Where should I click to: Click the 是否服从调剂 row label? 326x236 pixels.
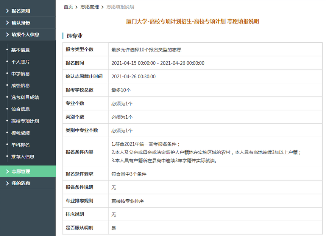(x=80, y=228)
